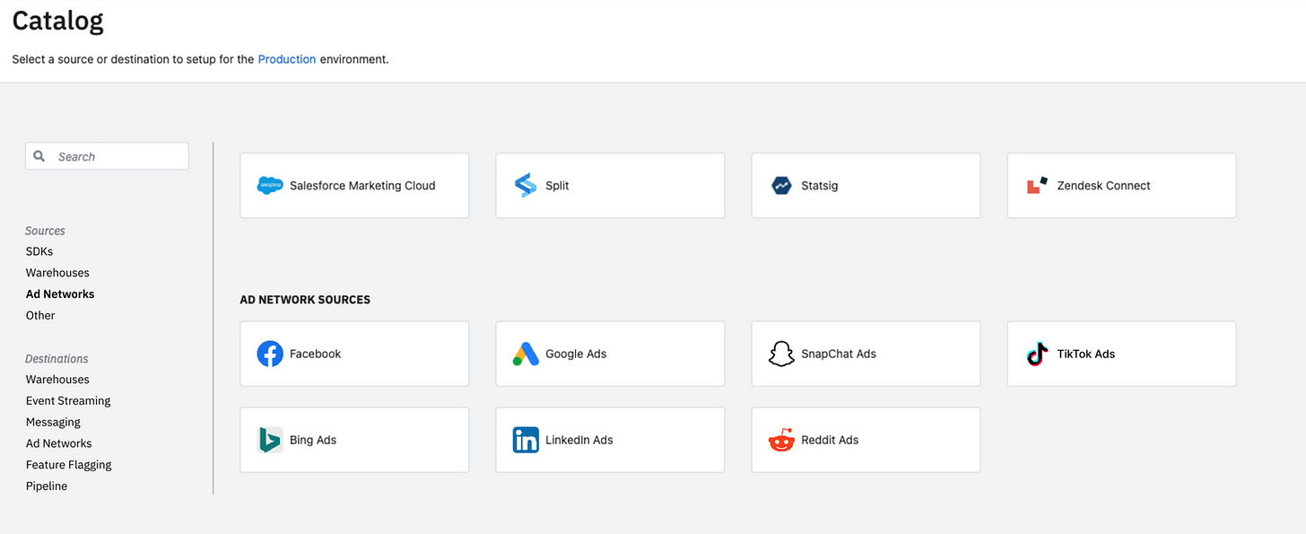Choose the Facebook source label
Screen dimensions: 1306x534
(316, 354)
